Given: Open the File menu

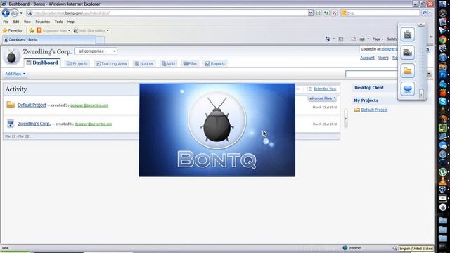Looking at the screenshot, I should coord(6,22).
